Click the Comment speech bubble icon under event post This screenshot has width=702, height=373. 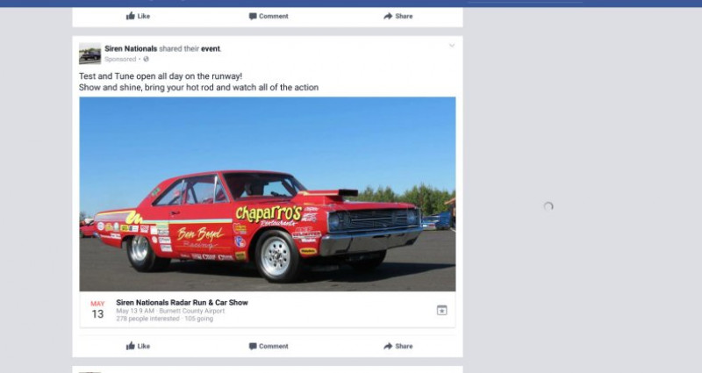point(253,346)
